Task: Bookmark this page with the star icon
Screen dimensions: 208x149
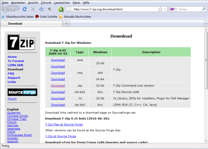Action: coord(160,9)
